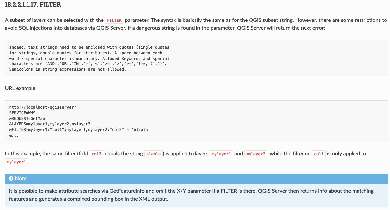Click the Note exclamation icon

click(11, 178)
